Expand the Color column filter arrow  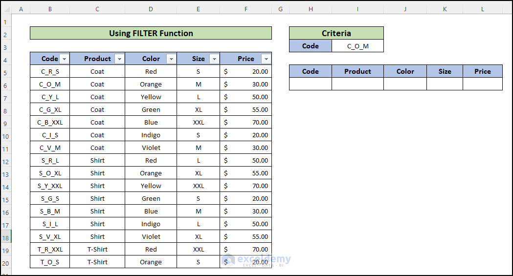click(x=171, y=59)
